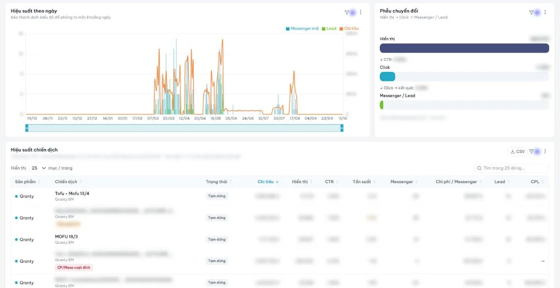Open filter in Hiệu suất theo ngày panel
Screen dimensions: 560x288
[x=347, y=12]
